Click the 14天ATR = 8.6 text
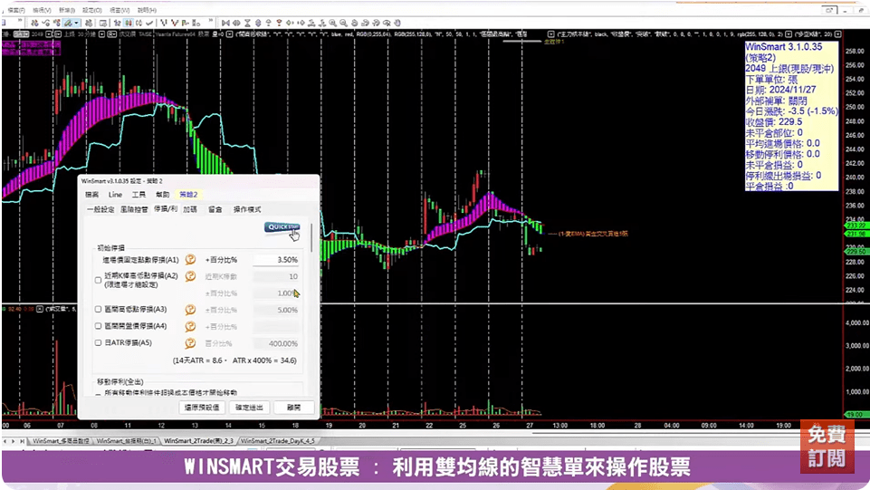The width and height of the screenshot is (870, 490). point(198,360)
